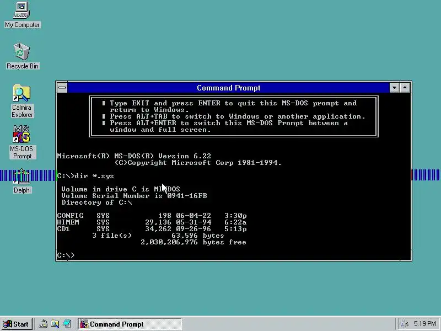The height and width of the screenshot is (331, 441).
Task: Minimize the Command Prompt window
Action: coord(394,88)
